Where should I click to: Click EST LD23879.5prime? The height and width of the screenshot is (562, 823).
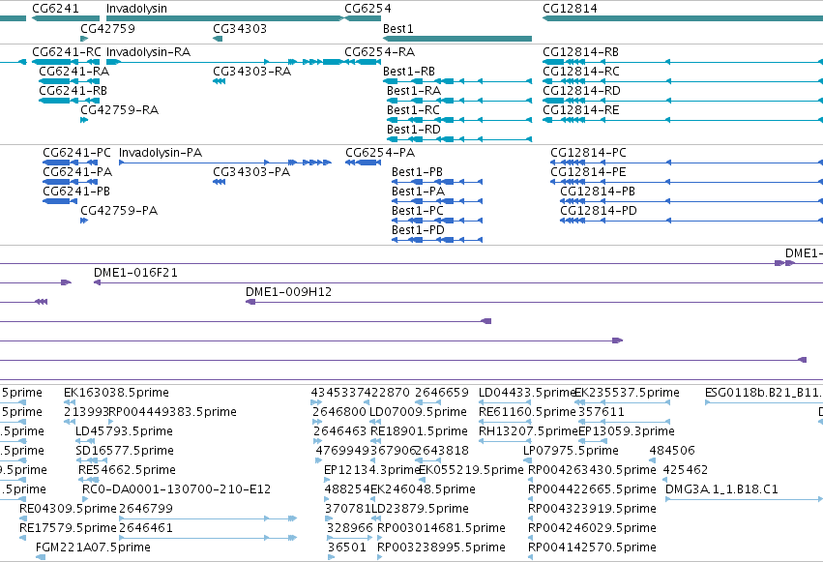[x=375, y=518]
